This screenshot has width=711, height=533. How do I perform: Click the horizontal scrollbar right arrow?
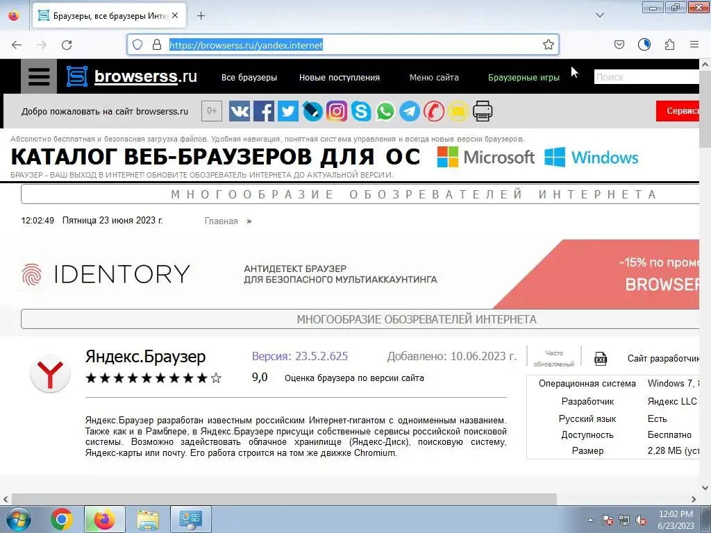tap(694, 499)
